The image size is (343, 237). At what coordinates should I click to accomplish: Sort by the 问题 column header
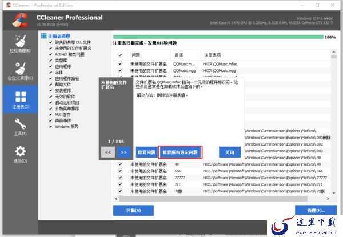click(x=149, y=55)
